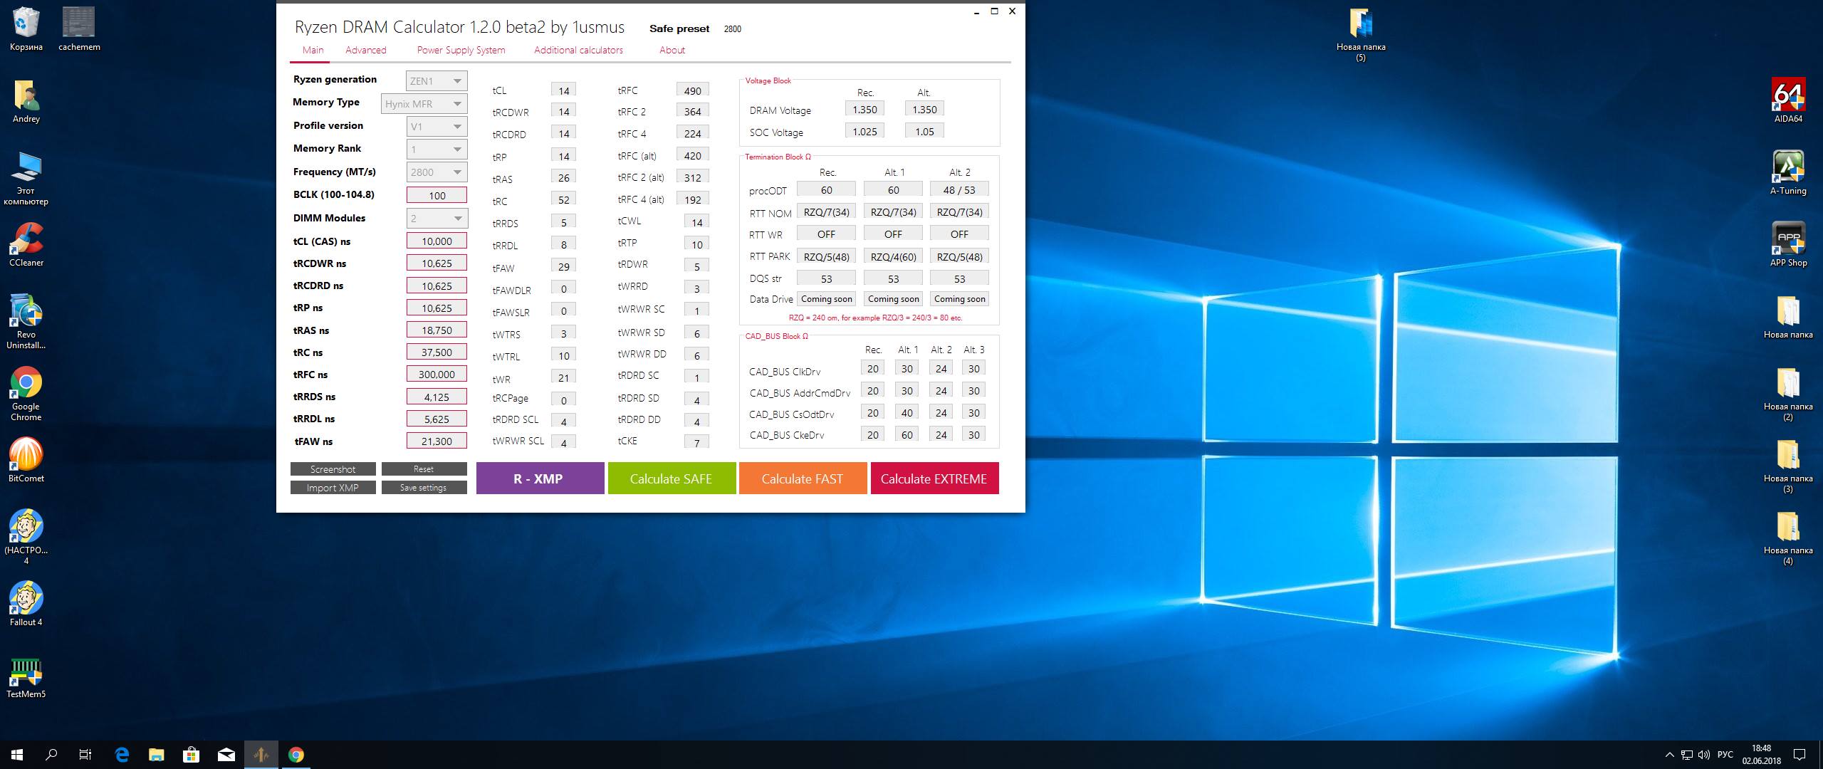Viewport: 1823px width, 769px height.
Task: Click the Google Chrome taskbar icon
Action: (x=296, y=755)
